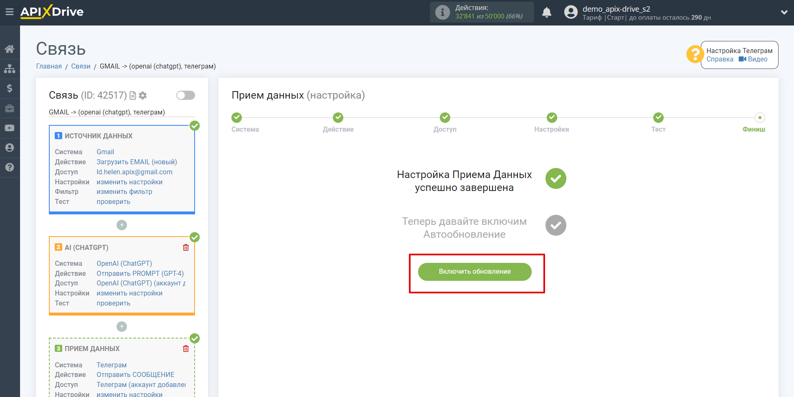The height and width of the screenshot is (397, 794).
Task: Open the Gmail system link
Action: 105,152
